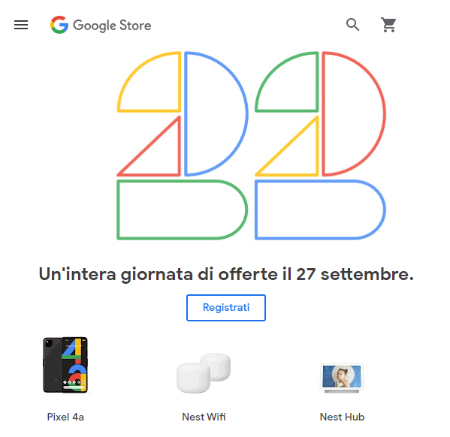
Task: Click the headline about offers on 27 settembre
Action: pos(226,274)
